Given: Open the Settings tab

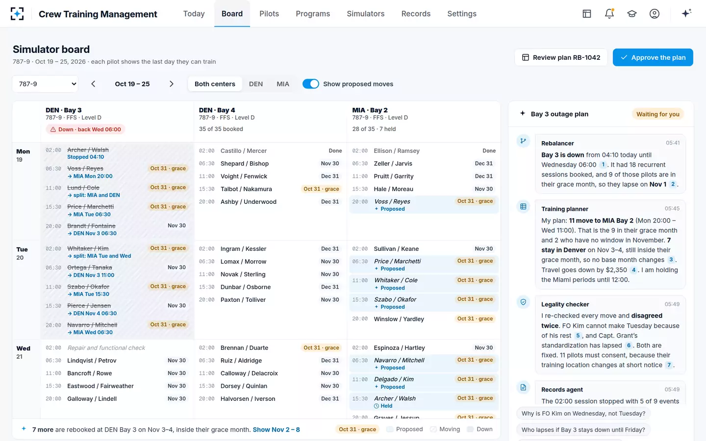Looking at the screenshot, I should [x=462, y=14].
